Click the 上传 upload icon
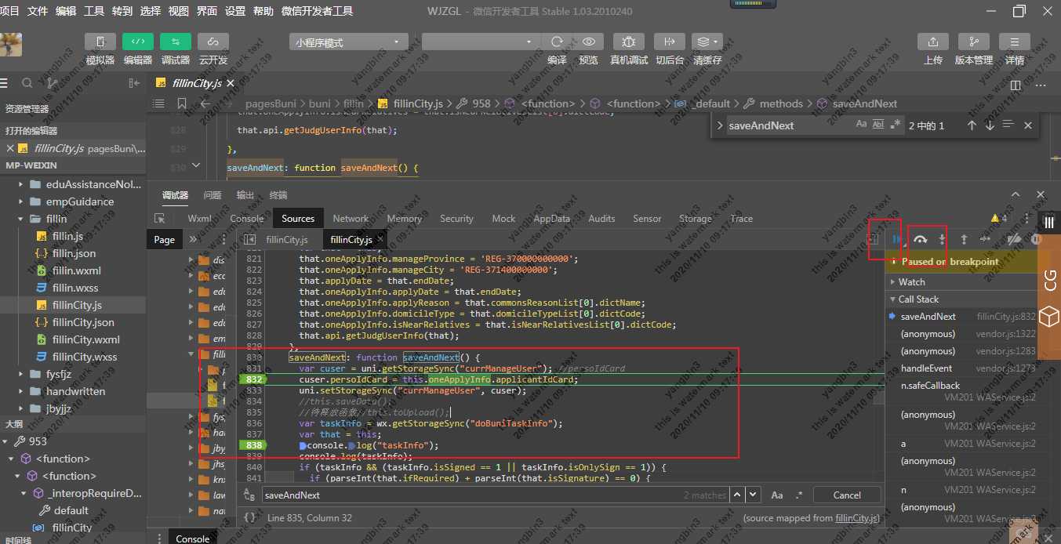 pos(933,42)
